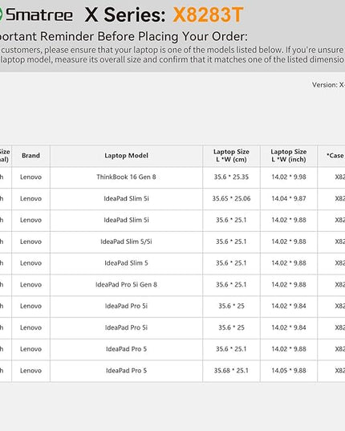Click the Important Reminder heading text
Viewport: 345px width, 431px height.
pos(123,36)
